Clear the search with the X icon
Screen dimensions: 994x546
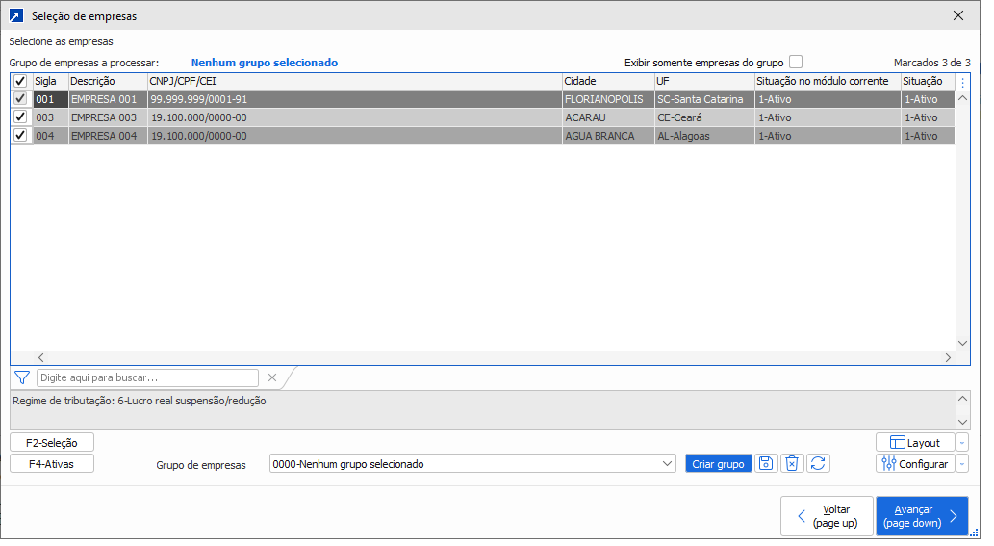[272, 377]
